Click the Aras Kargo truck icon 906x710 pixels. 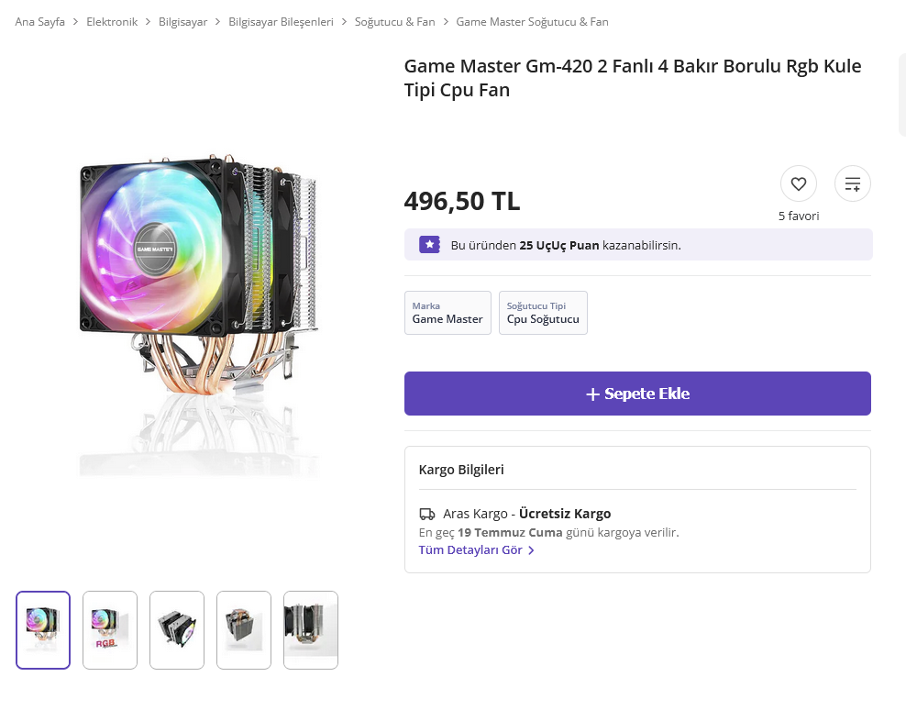pyautogui.click(x=427, y=515)
